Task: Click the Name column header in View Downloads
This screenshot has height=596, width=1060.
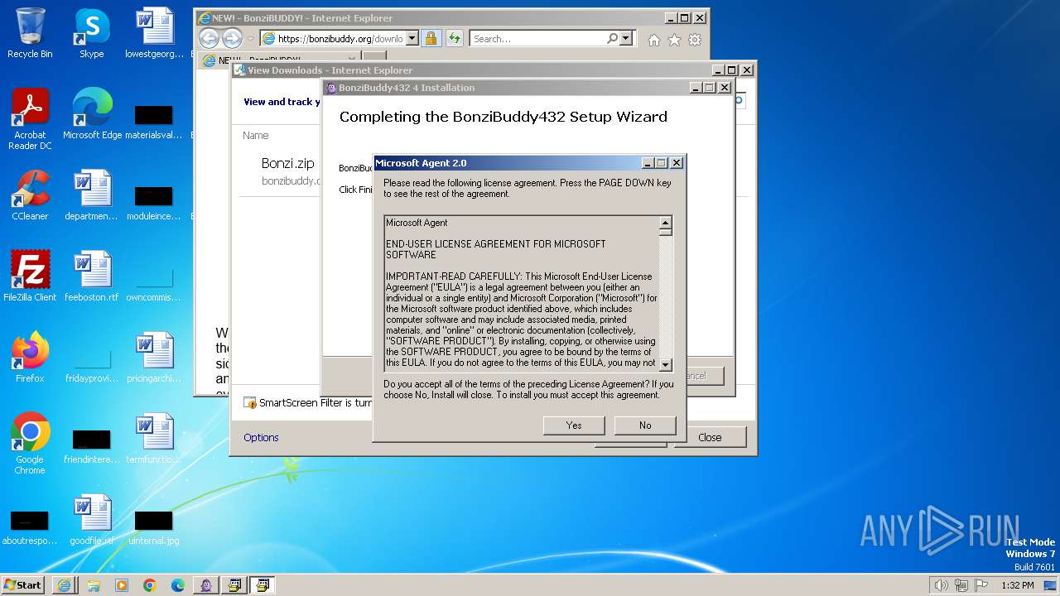Action: pyautogui.click(x=256, y=135)
